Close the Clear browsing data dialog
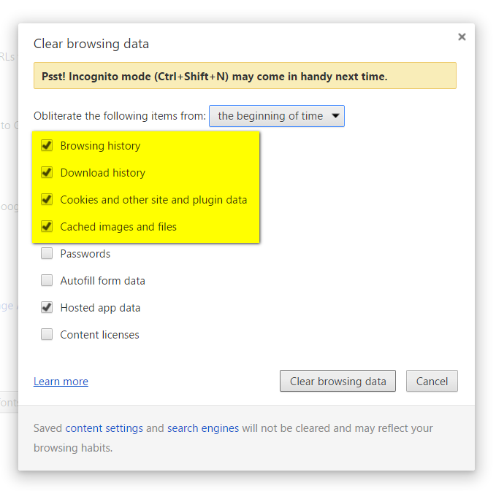The width and height of the screenshot is (496, 491). 462,36
